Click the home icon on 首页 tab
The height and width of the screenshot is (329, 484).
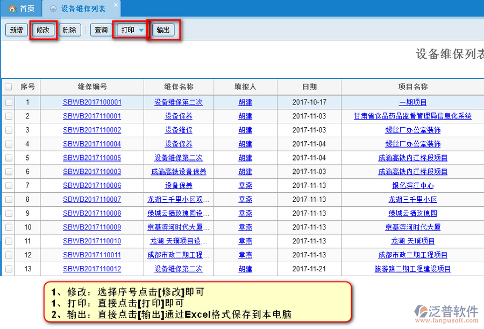(x=12, y=9)
